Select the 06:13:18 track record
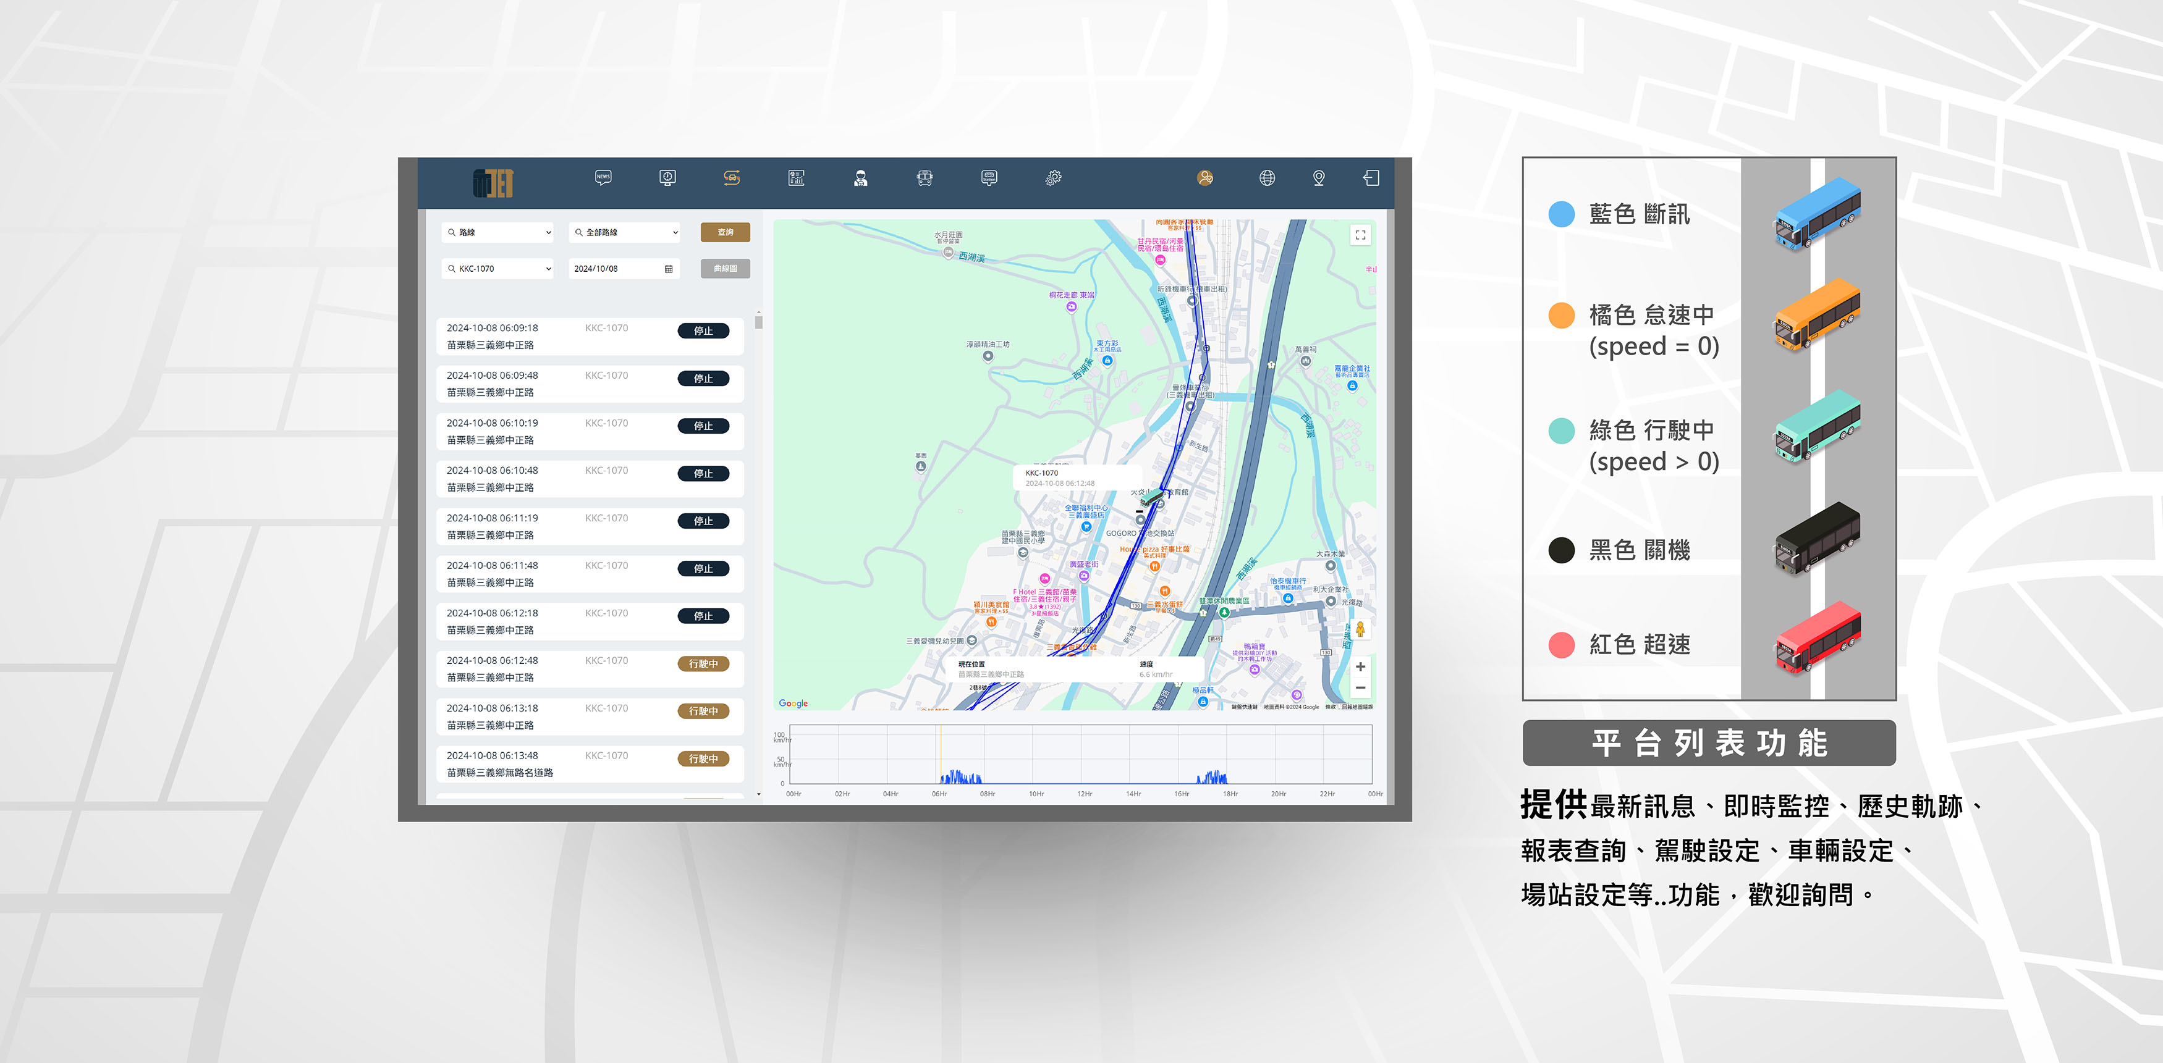This screenshot has height=1063, width=2163. [590, 716]
